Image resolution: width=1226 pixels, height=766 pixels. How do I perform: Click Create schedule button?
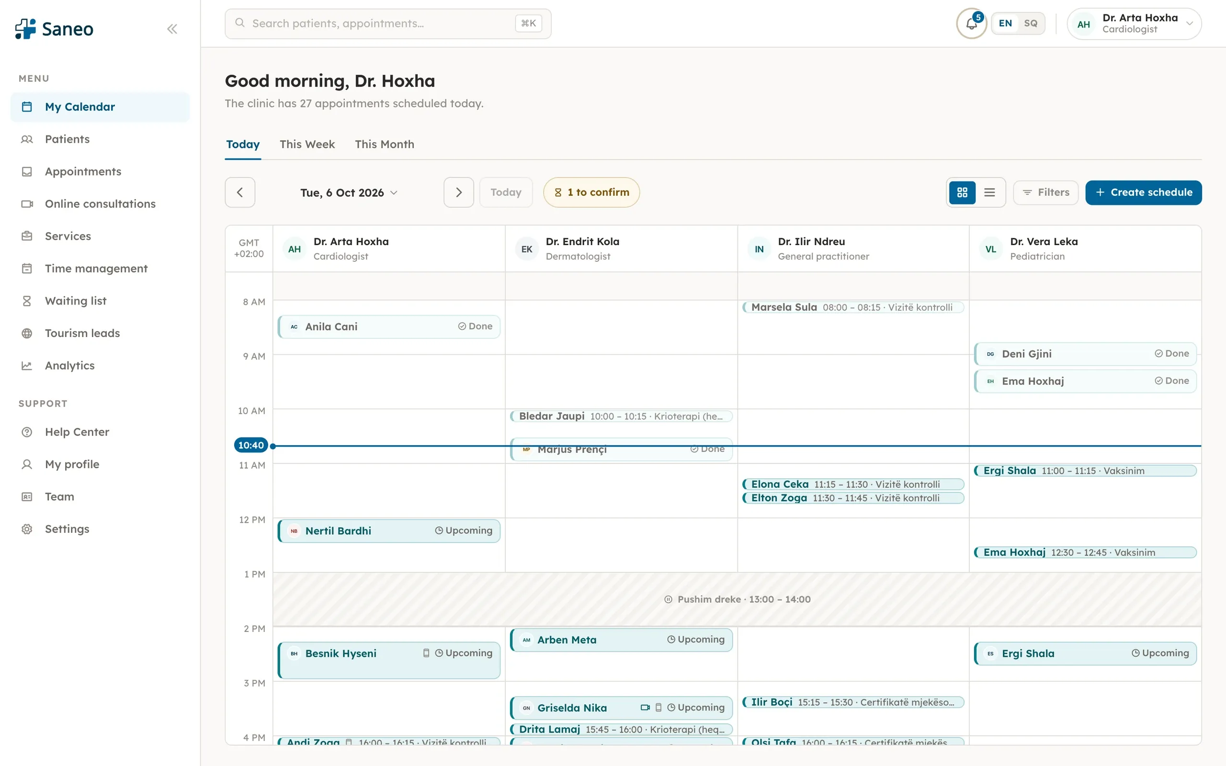pos(1144,192)
